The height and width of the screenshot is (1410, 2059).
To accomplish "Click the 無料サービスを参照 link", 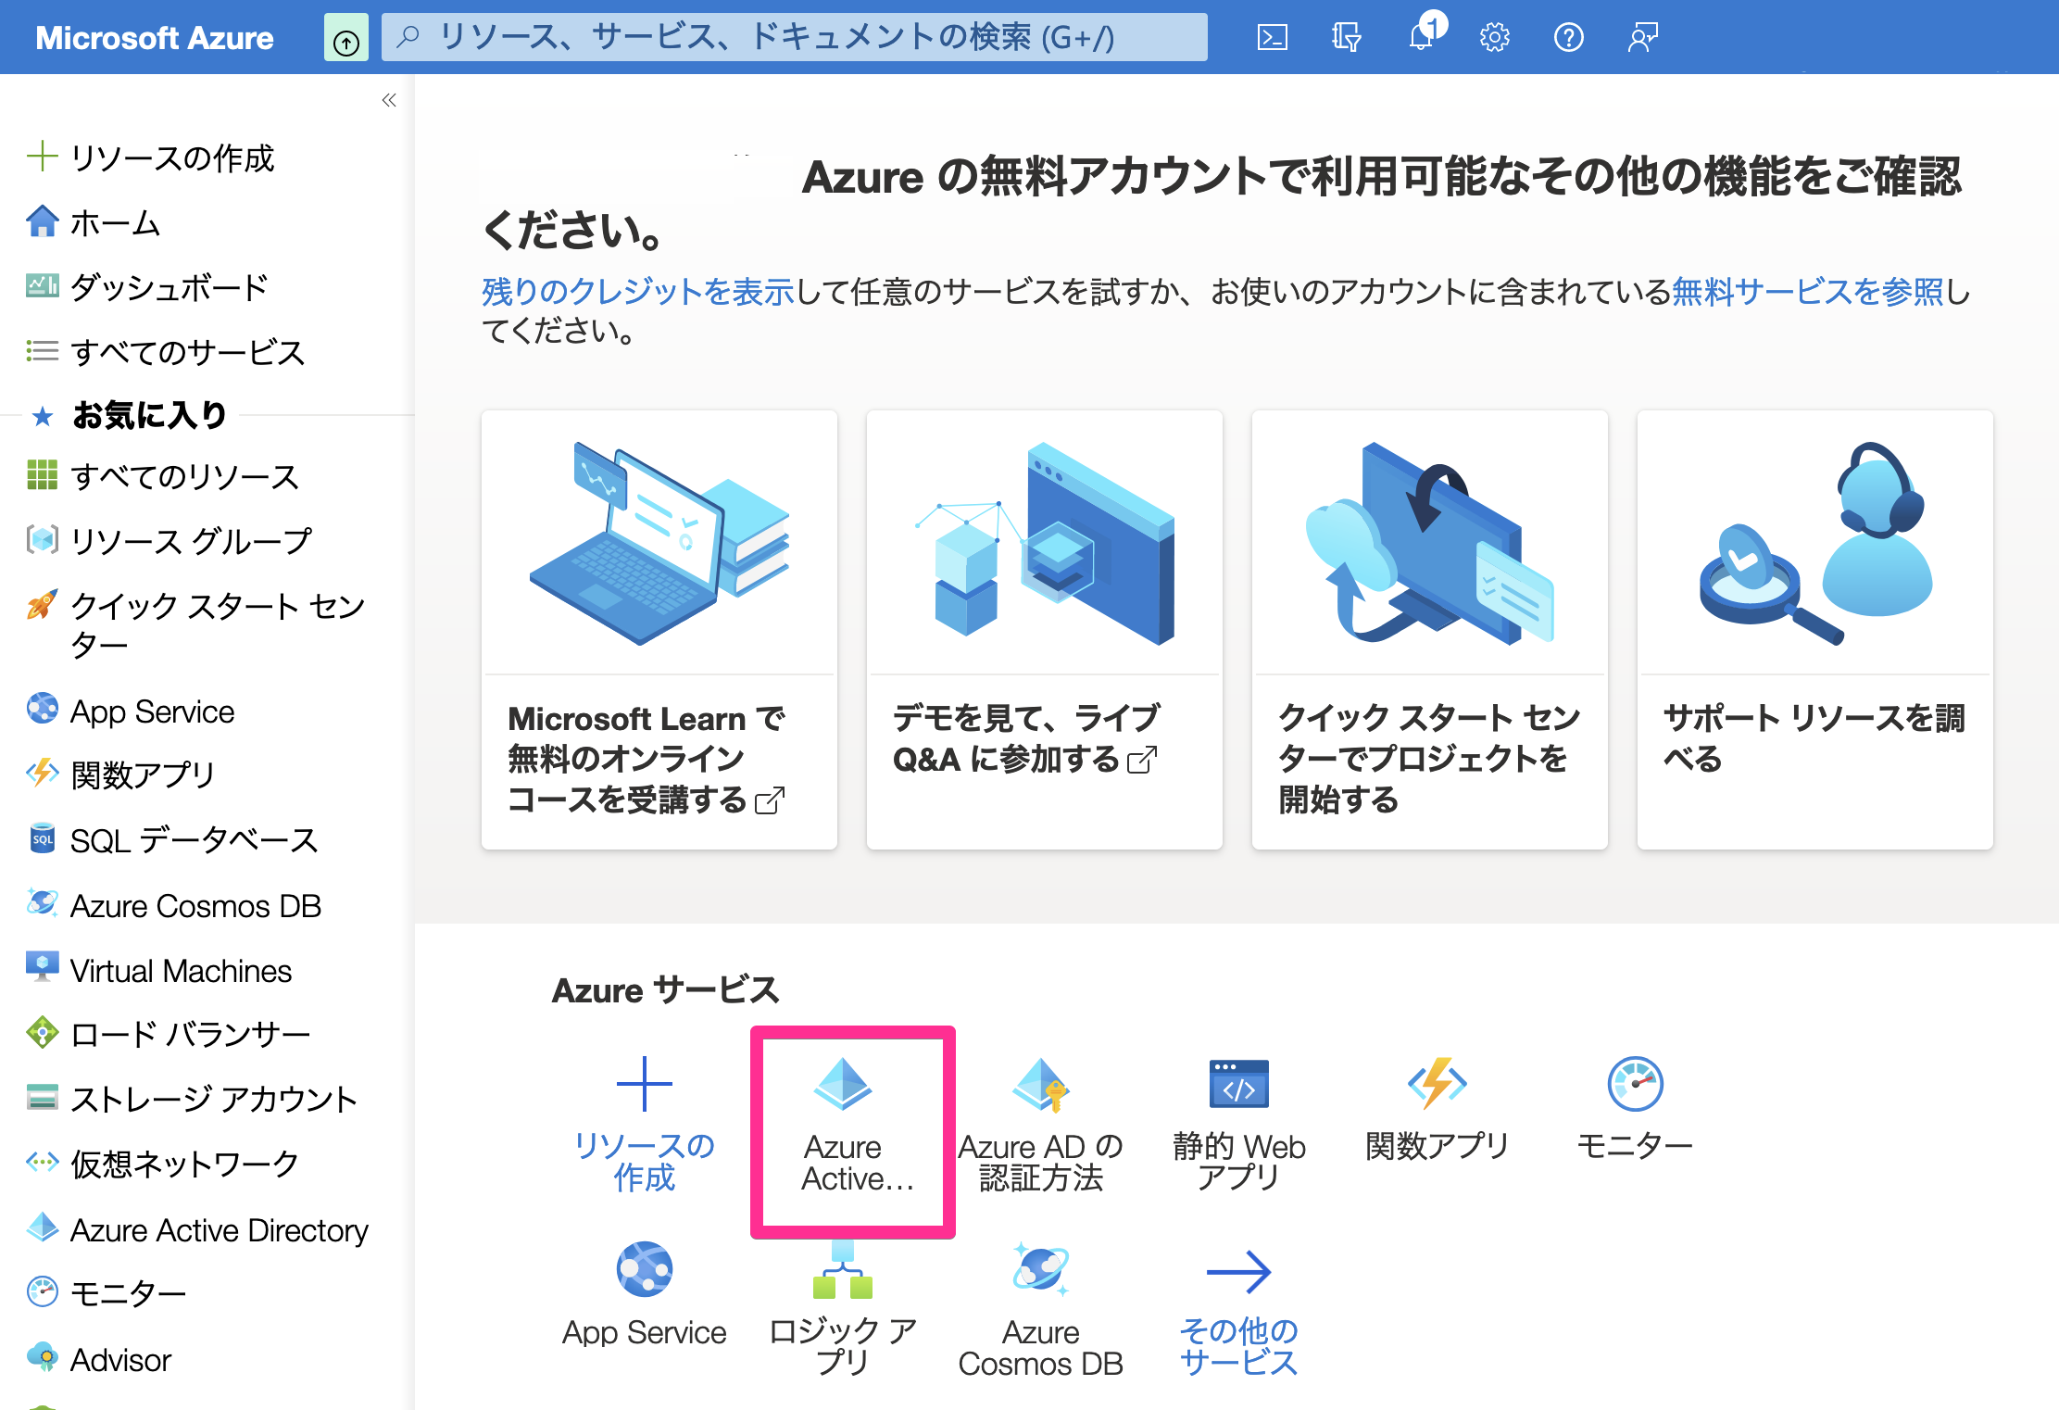I will (1807, 292).
